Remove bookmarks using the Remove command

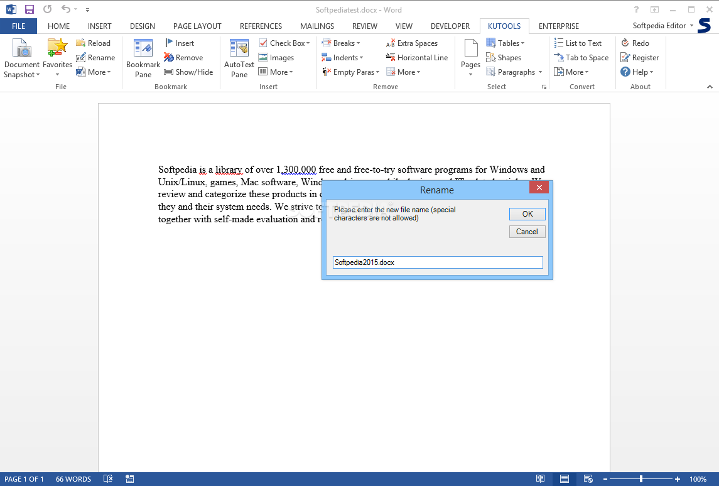point(183,58)
